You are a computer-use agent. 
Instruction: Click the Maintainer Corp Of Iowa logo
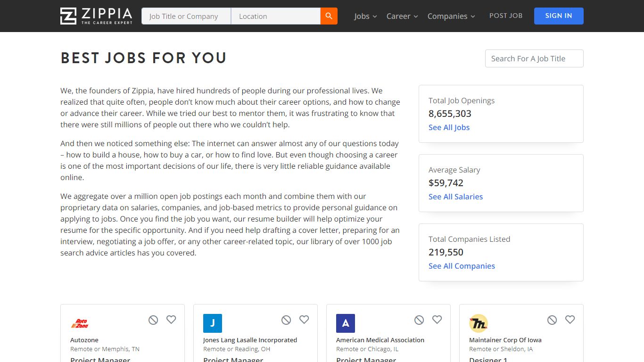[x=479, y=323]
